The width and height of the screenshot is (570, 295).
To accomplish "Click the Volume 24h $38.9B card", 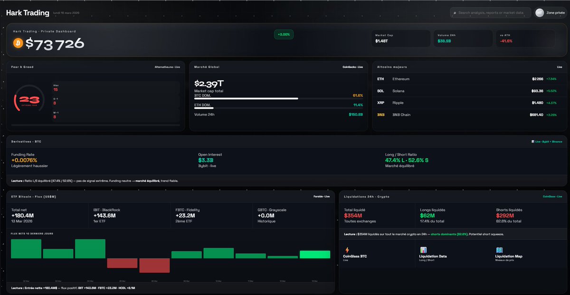I will (x=463, y=38).
